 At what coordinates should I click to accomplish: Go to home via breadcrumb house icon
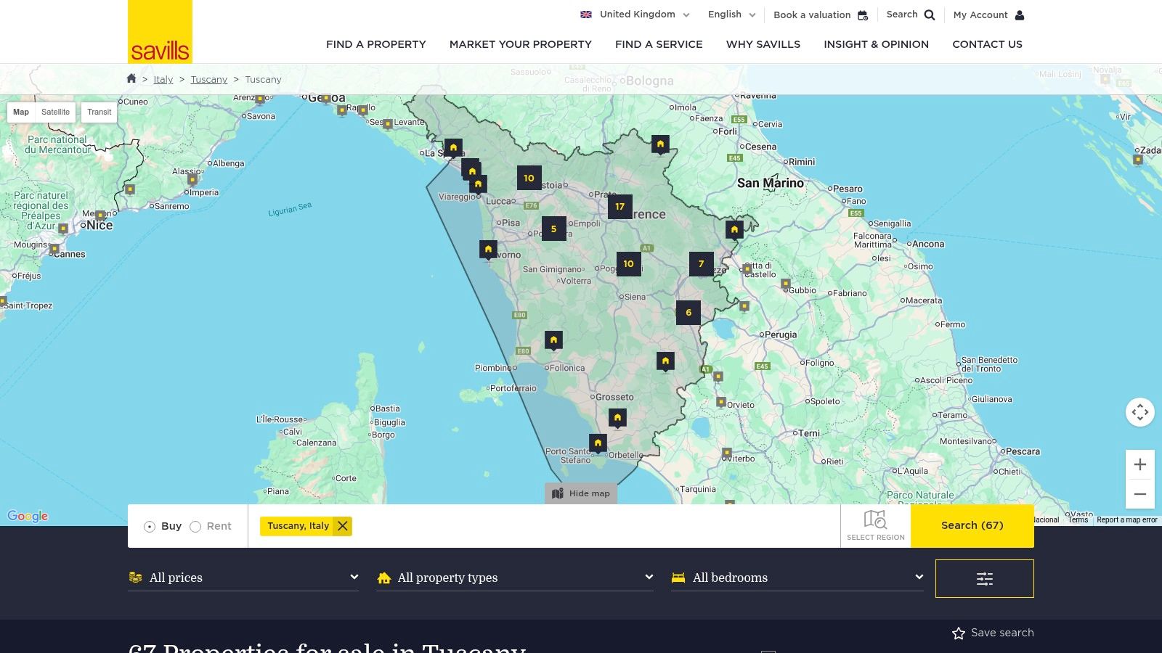131,78
